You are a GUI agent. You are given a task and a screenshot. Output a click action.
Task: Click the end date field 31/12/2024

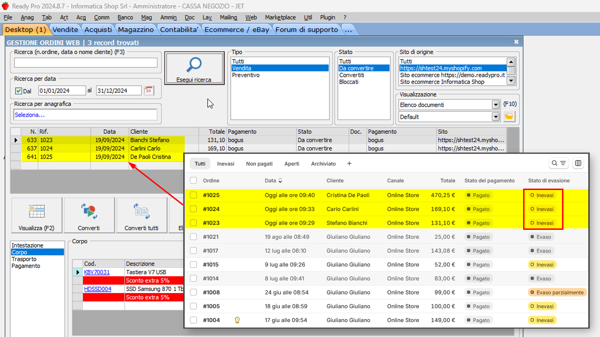(119, 91)
